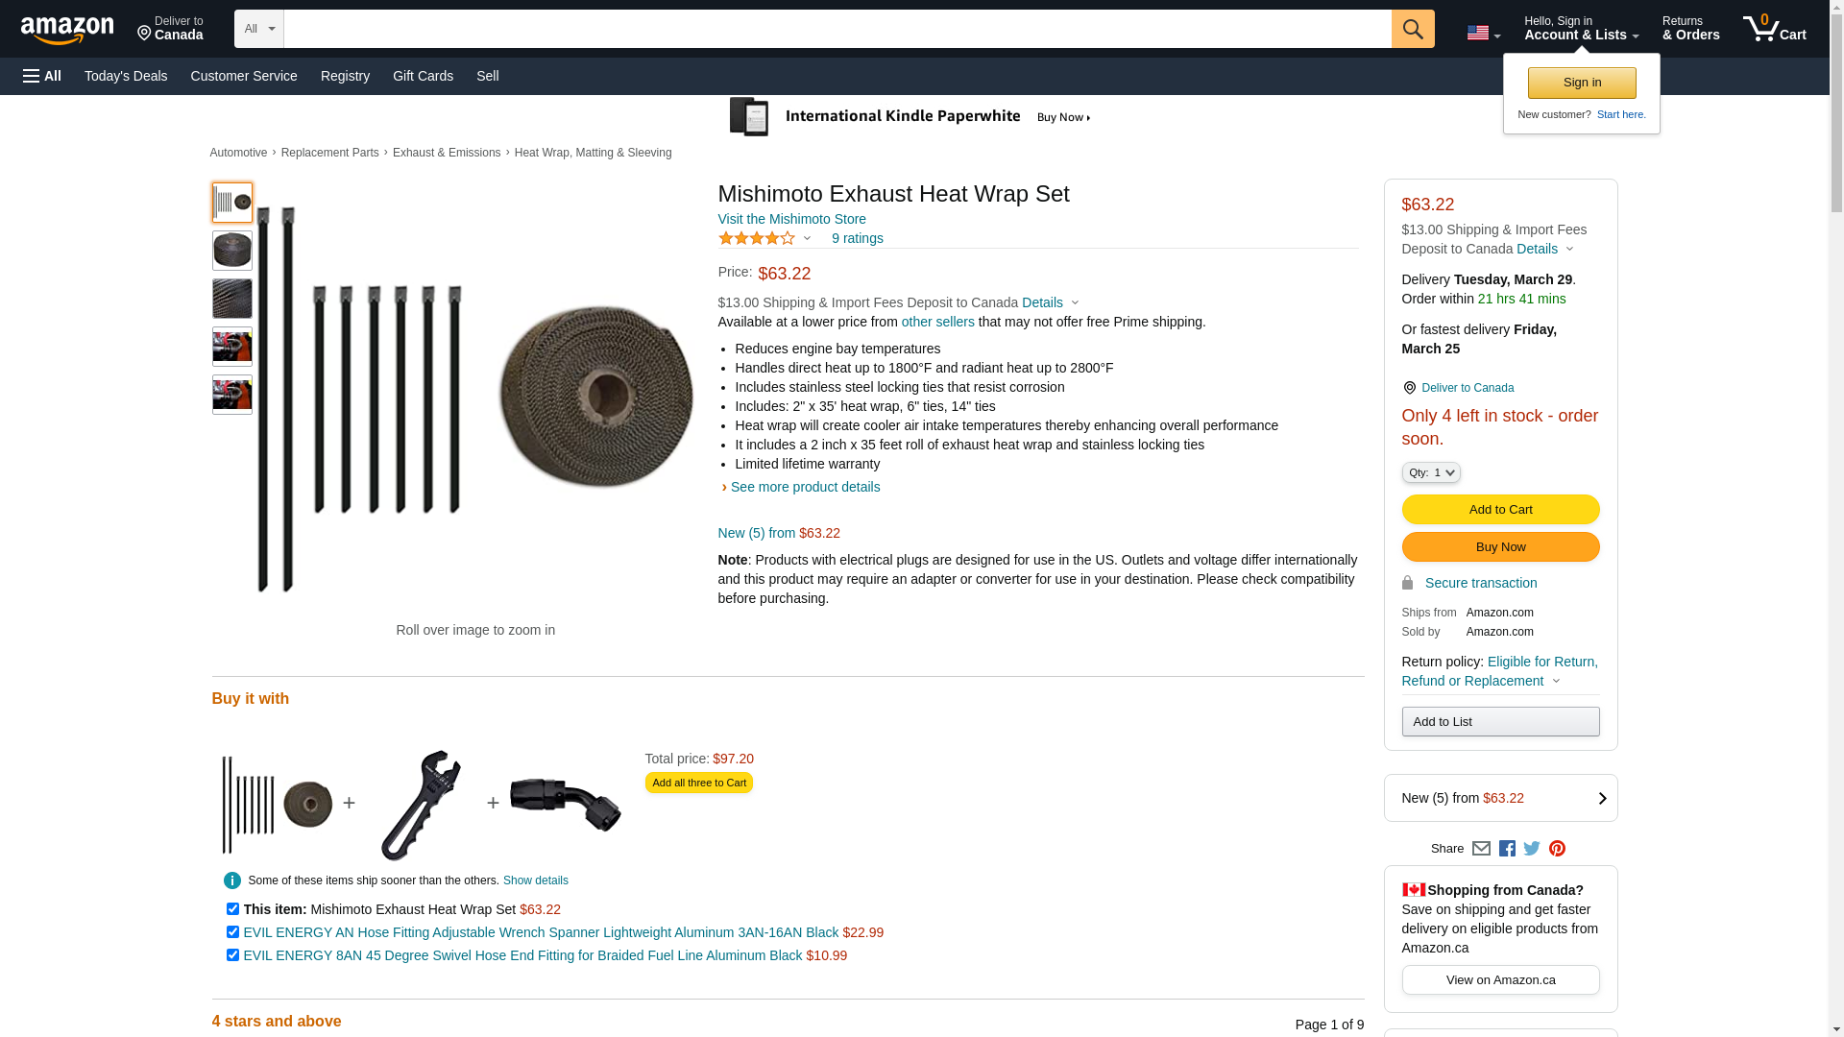The width and height of the screenshot is (1844, 1037).
Task: Open Today's Deals in the navigation bar
Action: click(x=126, y=76)
